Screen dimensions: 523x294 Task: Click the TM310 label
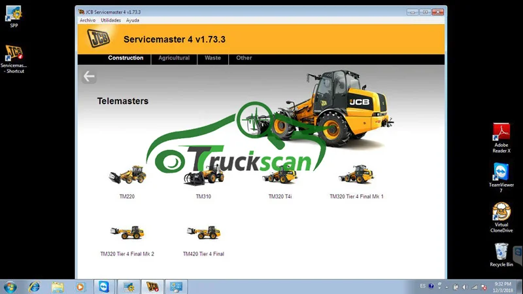[203, 196]
